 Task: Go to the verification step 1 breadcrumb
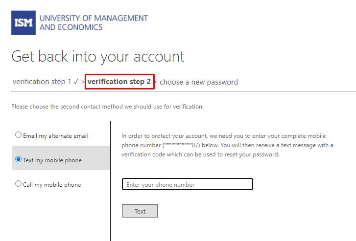(x=42, y=82)
